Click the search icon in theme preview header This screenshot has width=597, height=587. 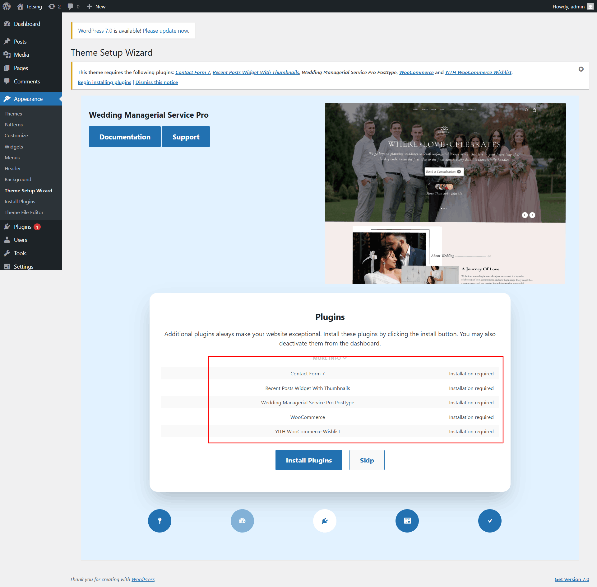pyautogui.click(x=526, y=110)
